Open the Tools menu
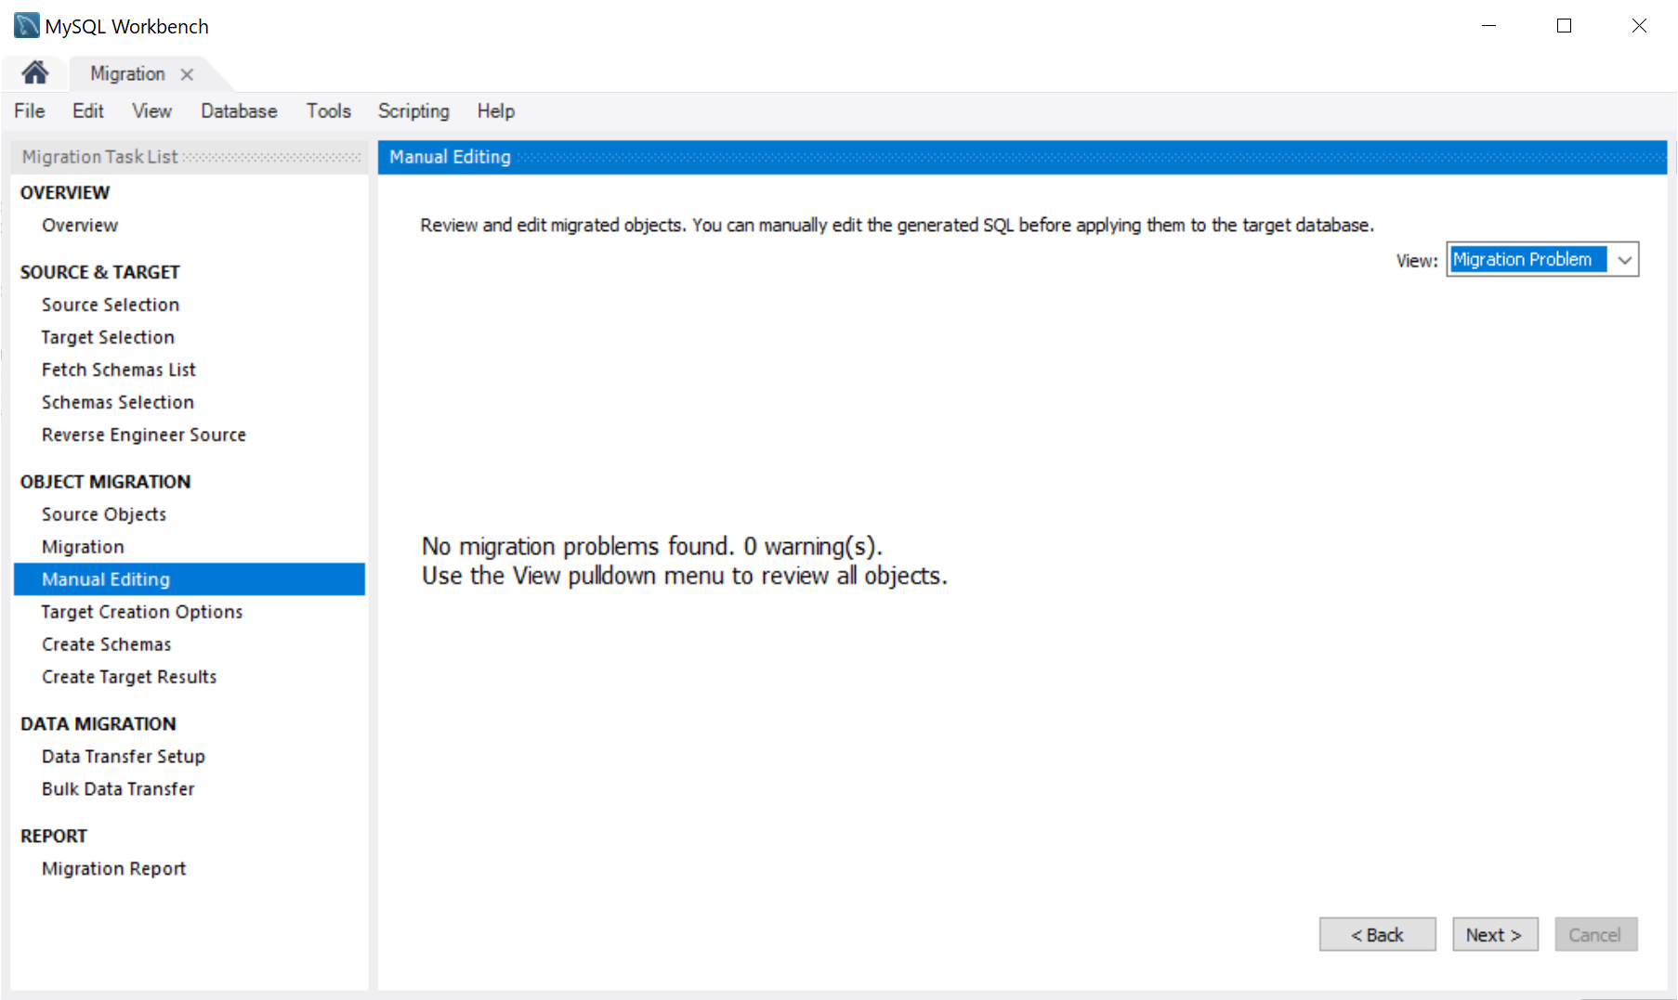This screenshot has width=1678, height=1000. pyautogui.click(x=328, y=111)
